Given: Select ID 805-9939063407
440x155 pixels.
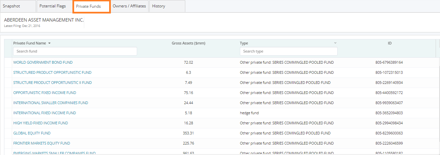Looking at the screenshot, I should point(389,103).
